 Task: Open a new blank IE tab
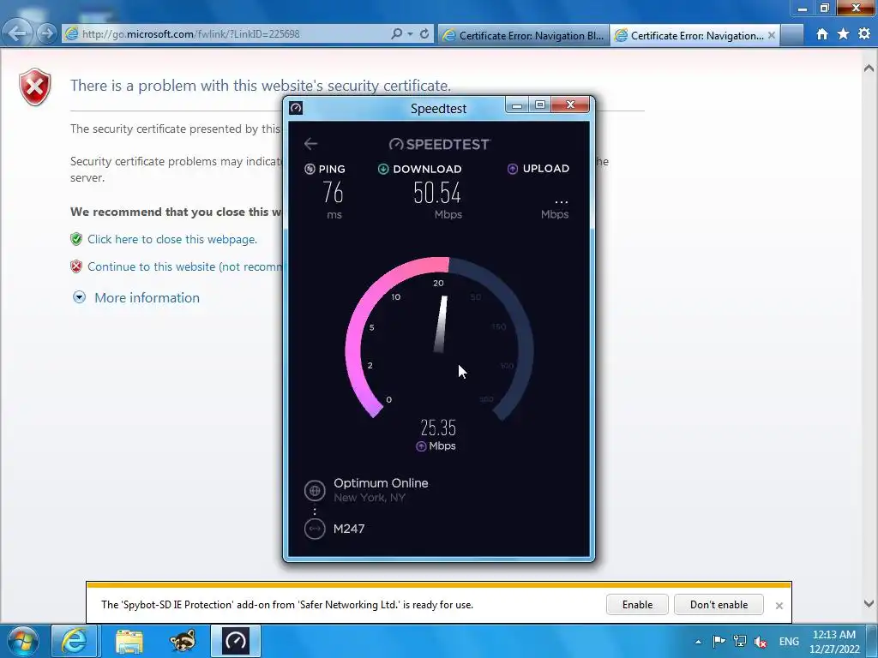pos(791,35)
